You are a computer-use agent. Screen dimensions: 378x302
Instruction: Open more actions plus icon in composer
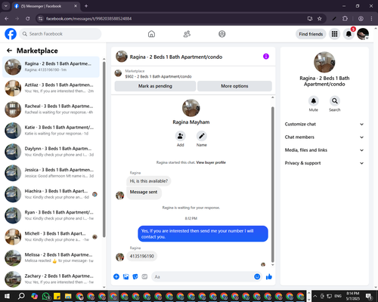pos(116,277)
